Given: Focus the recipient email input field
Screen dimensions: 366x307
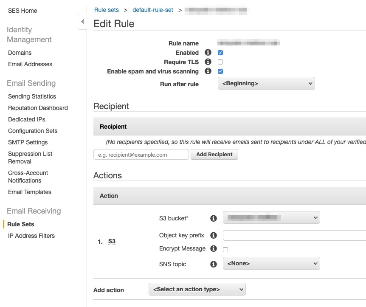Looking at the screenshot, I should [141, 155].
